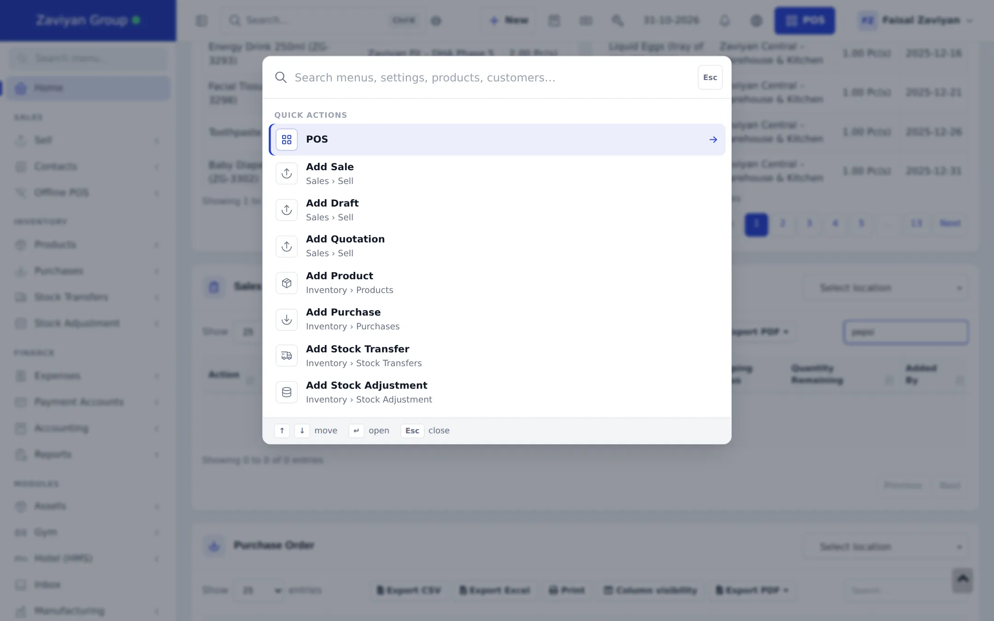This screenshot has height=621, width=994.
Task: Click the notifications bell icon
Action: click(x=724, y=20)
